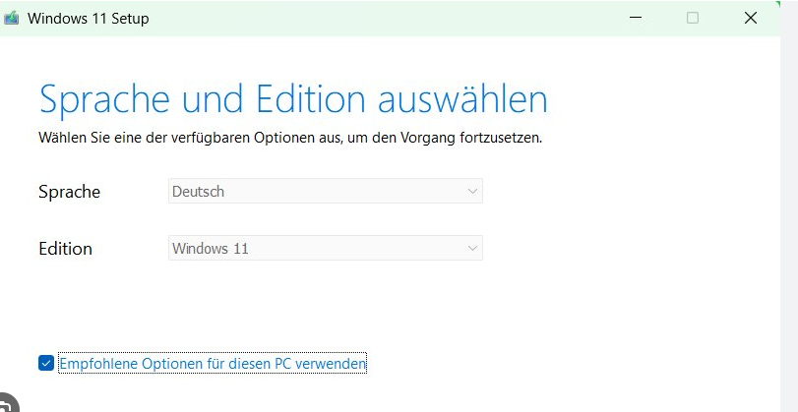Open the Sprache combo box showing Deutsch
This screenshot has width=798, height=412.
(x=326, y=191)
